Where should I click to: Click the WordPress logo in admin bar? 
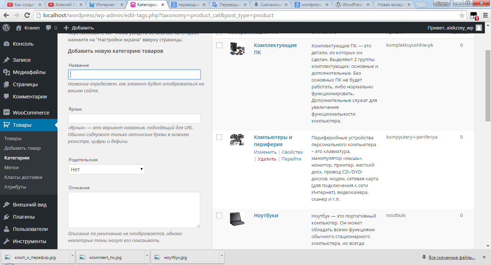[x=6, y=28]
